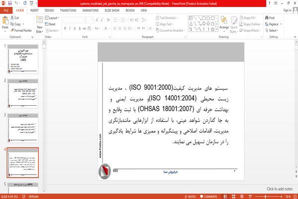
Task: Open the Section dropdown
Action: (x=52, y=30)
